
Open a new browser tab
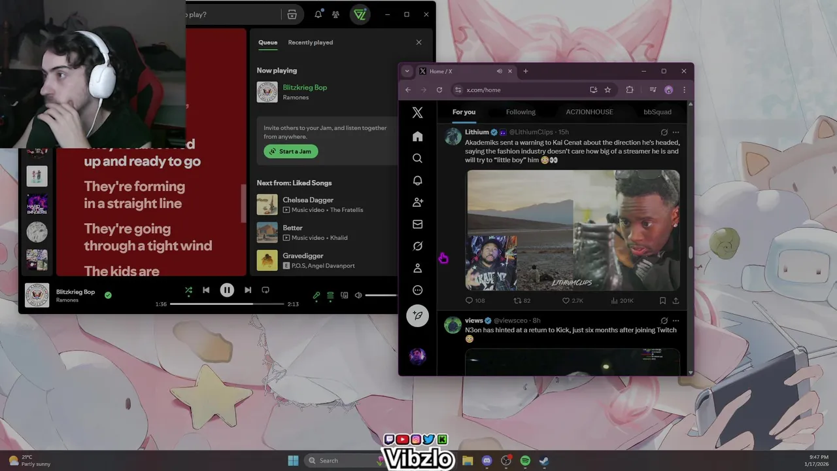click(x=525, y=71)
